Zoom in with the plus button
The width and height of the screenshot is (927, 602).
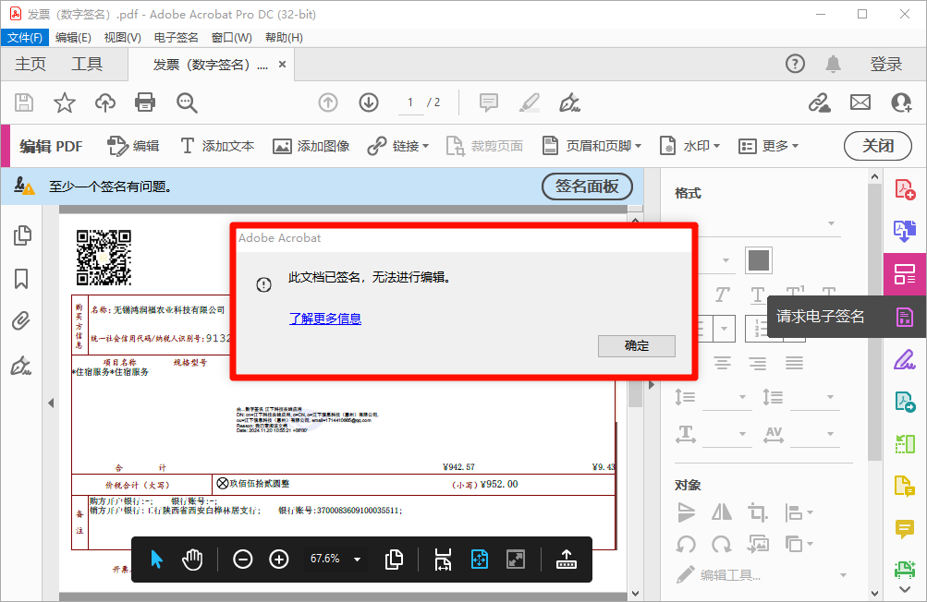pyautogui.click(x=279, y=559)
